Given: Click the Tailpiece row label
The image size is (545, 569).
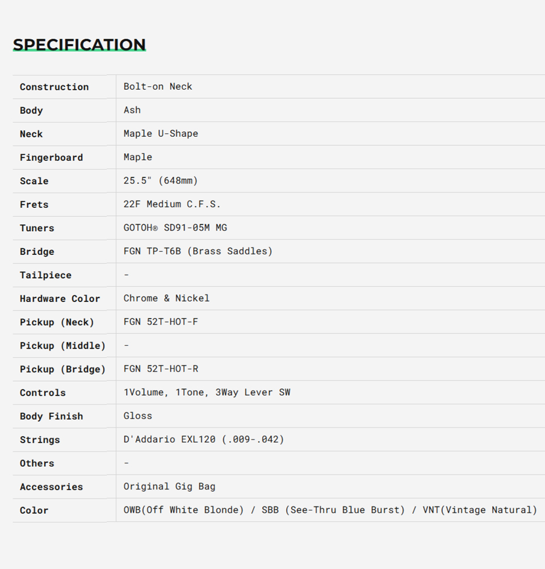Looking at the screenshot, I should click(45, 275).
